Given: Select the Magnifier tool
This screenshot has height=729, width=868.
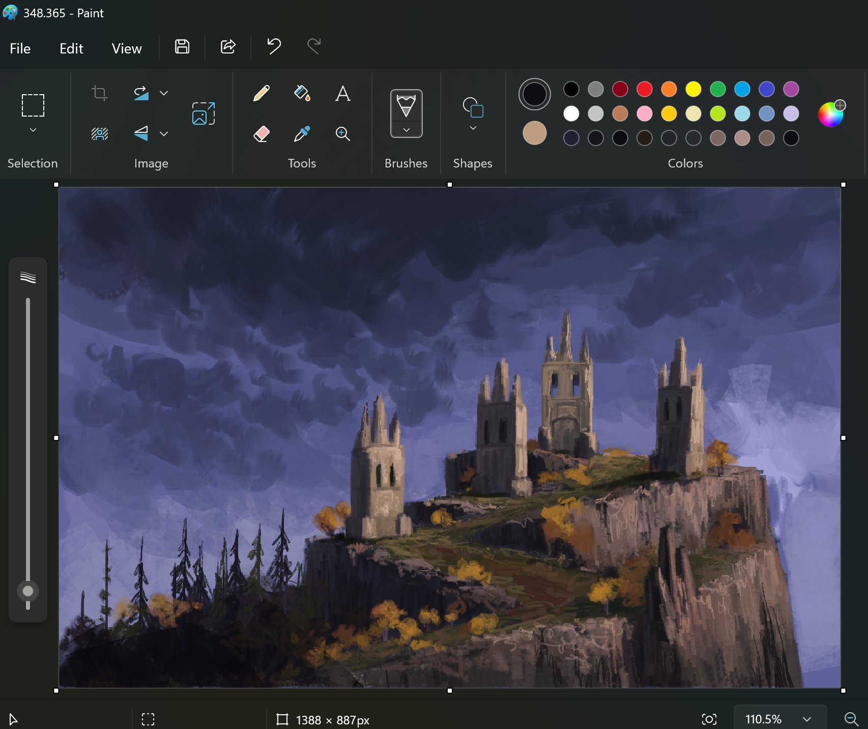Looking at the screenshot, I should 343,134.
